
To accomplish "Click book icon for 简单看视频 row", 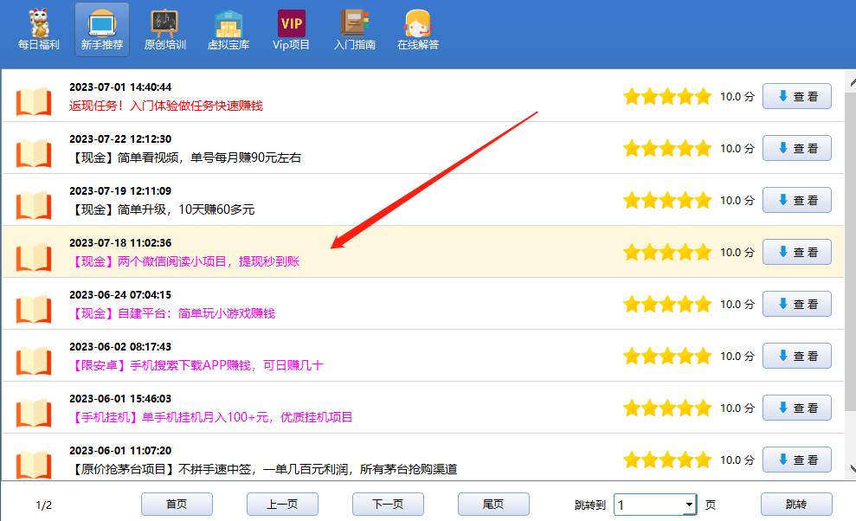I will (33, 153).
